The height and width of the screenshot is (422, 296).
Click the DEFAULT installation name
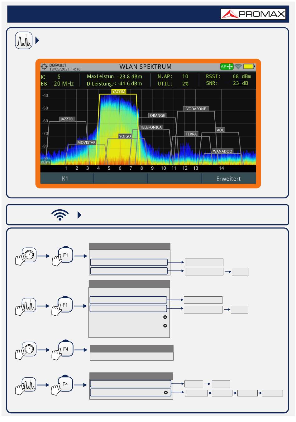[x=58, y=65]
